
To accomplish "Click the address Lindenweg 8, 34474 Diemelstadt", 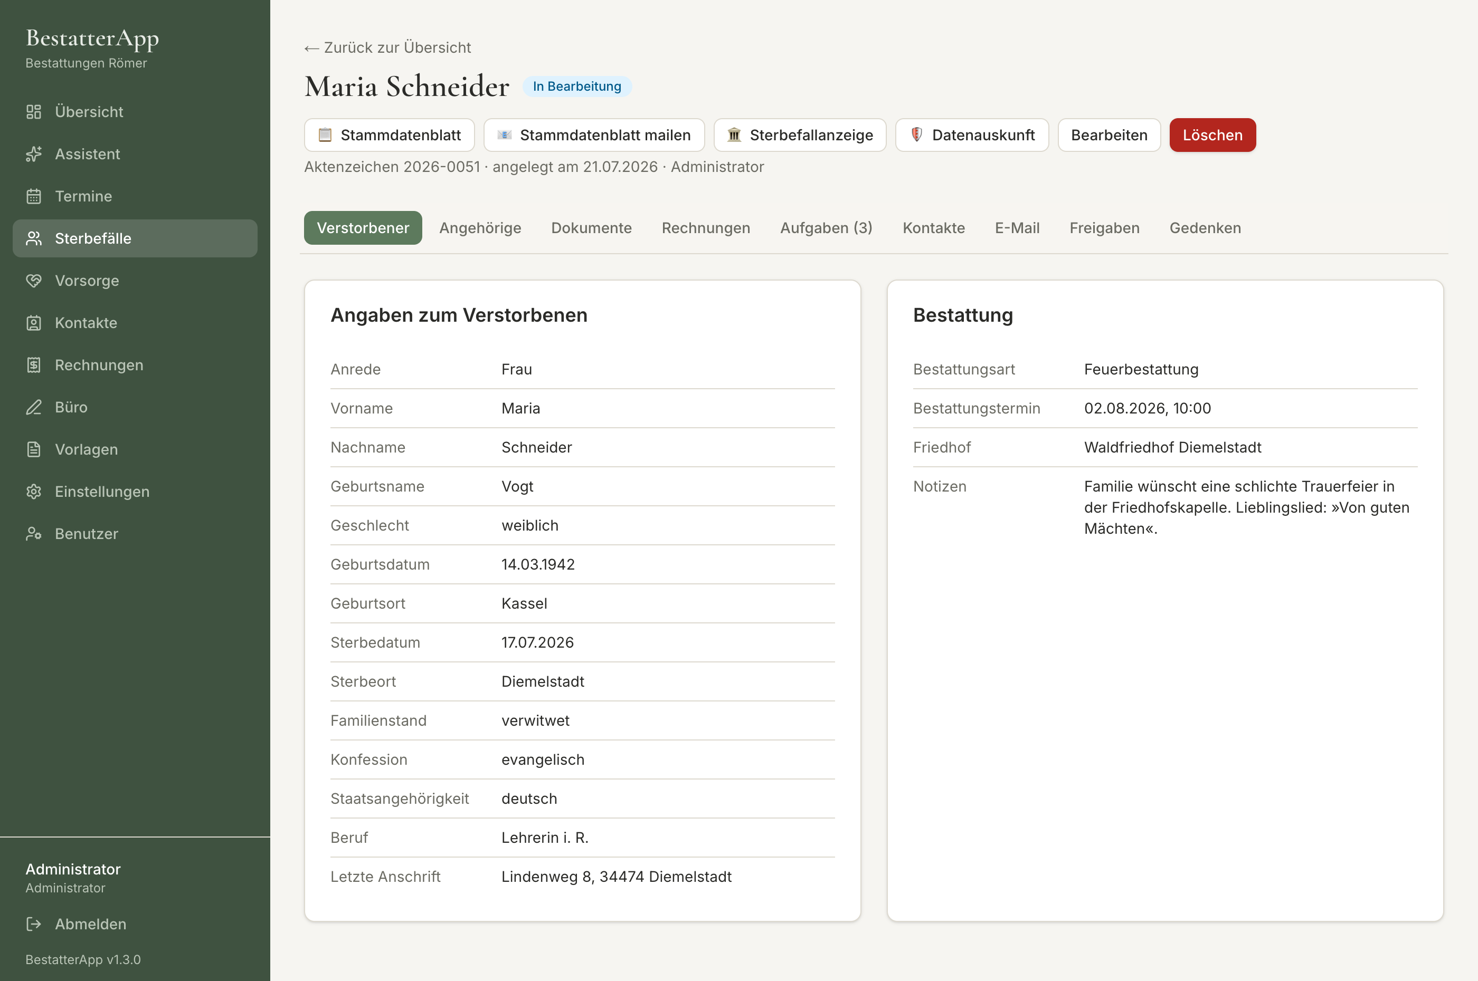I will (x=617, y=877).
